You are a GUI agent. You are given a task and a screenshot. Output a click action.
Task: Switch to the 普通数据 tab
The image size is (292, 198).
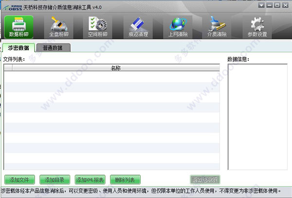pyautogui.click(x=54, y=48)
